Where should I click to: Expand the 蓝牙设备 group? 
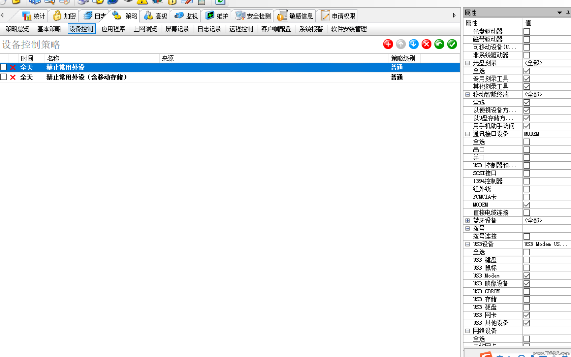pyautogui.click(x=468, y=220)
